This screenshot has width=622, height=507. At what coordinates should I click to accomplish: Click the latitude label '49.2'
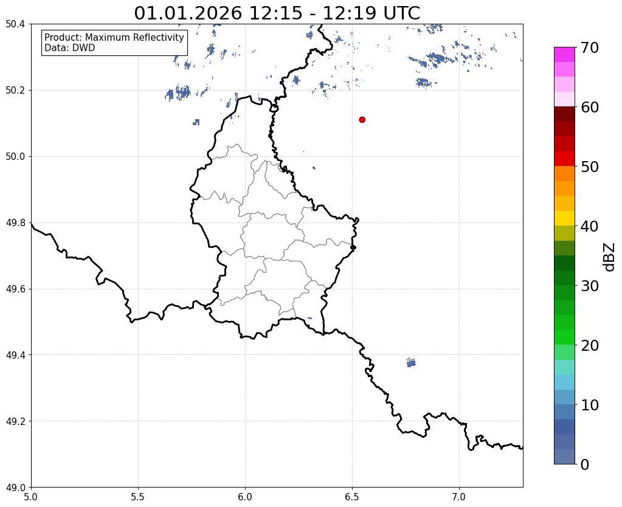pos(15,421)
